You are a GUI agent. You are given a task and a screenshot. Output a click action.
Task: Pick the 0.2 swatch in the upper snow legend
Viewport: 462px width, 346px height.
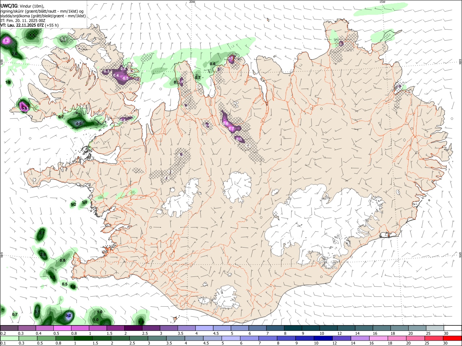click(x=9, y=328)
